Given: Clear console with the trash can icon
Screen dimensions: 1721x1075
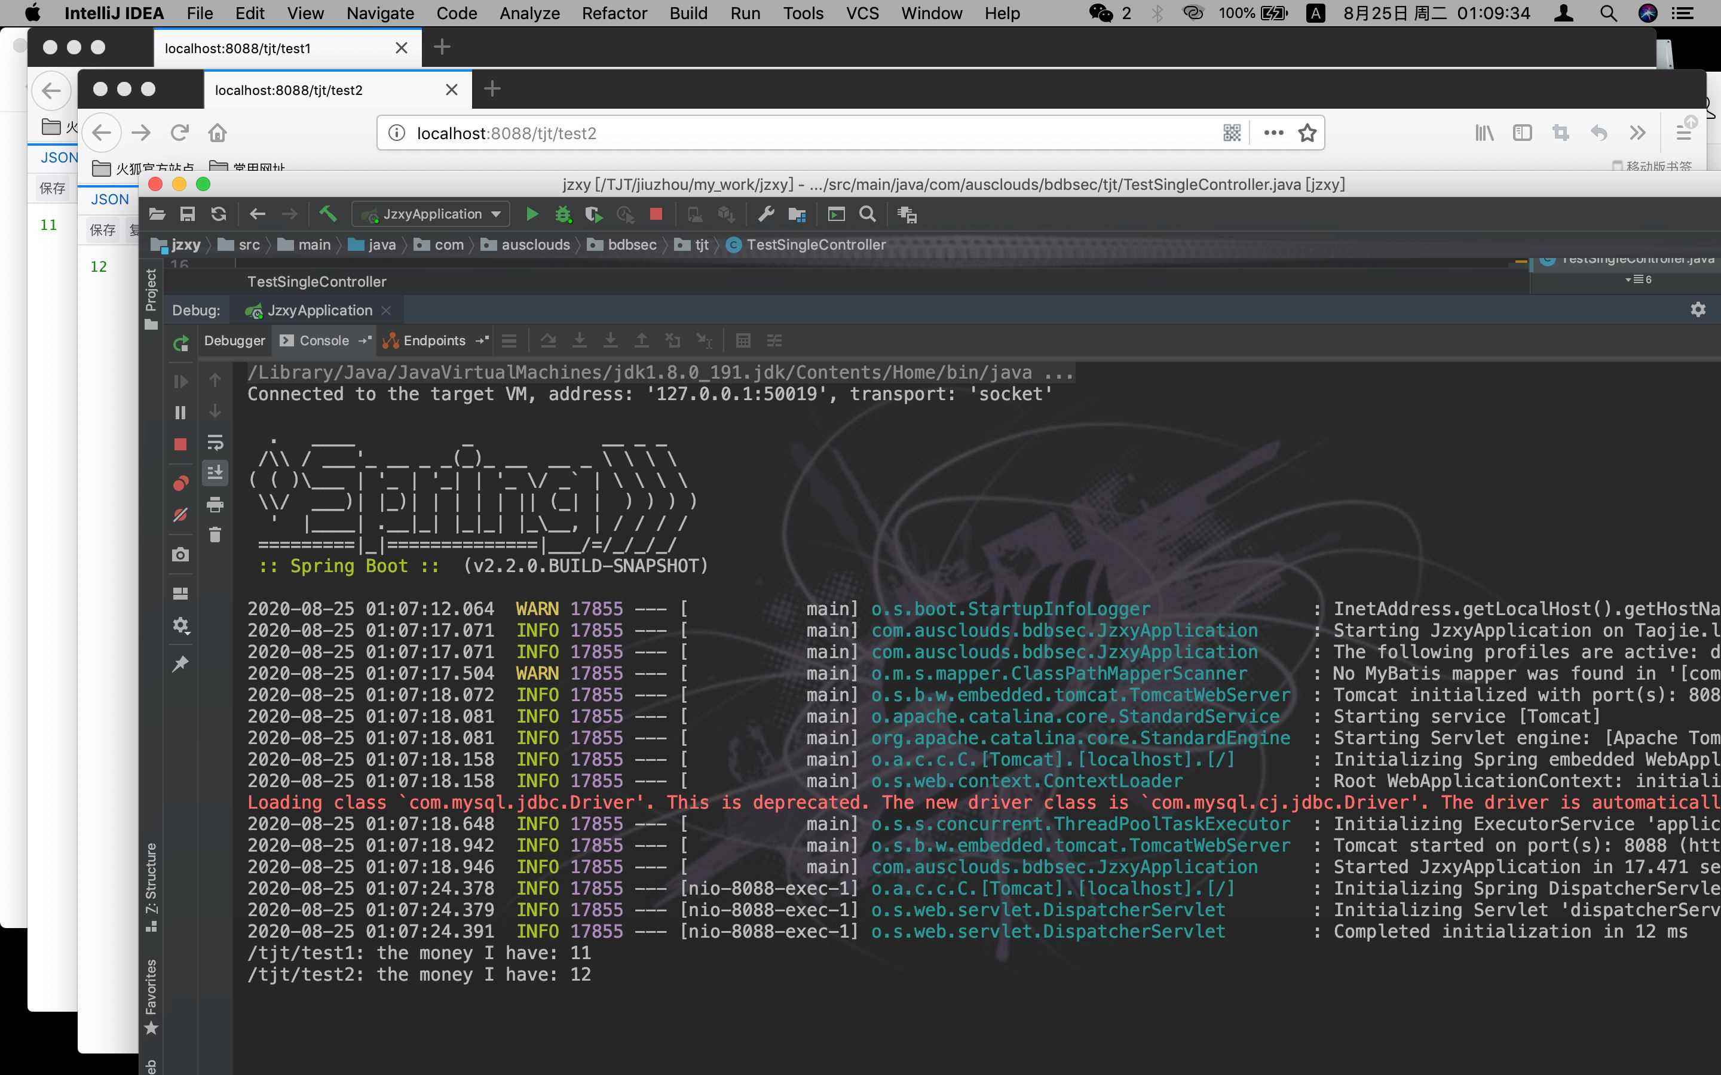Looking at the screenshot, I should click(215, 535).
